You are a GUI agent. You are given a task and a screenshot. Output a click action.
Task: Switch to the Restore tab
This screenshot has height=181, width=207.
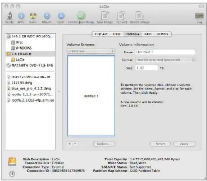(x=162, y=34)
